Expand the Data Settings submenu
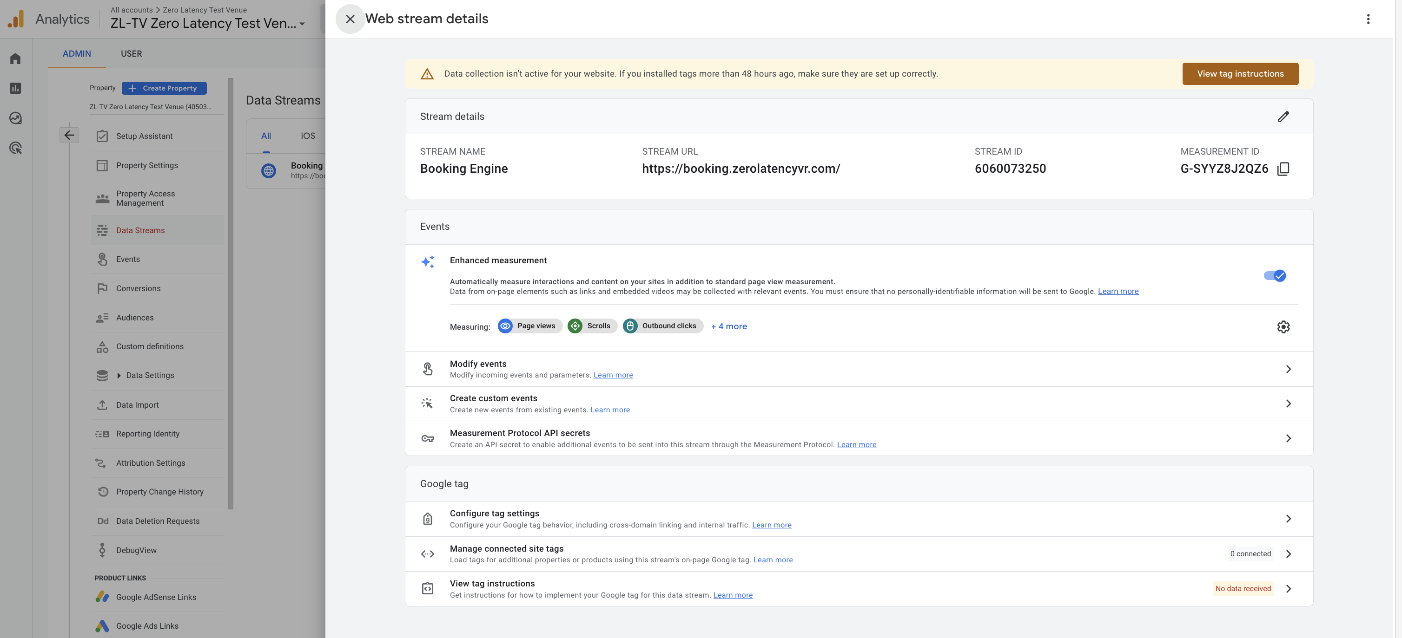The width and height of the screenshot is (1402, 638). click(119, 376)
